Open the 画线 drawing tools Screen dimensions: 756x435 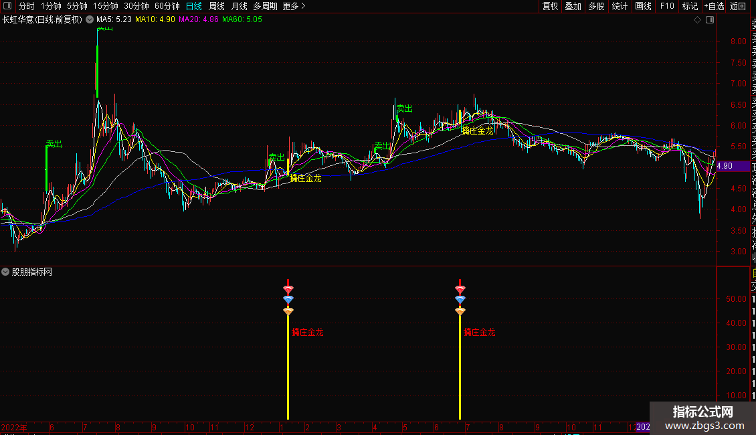click(643, 6)
